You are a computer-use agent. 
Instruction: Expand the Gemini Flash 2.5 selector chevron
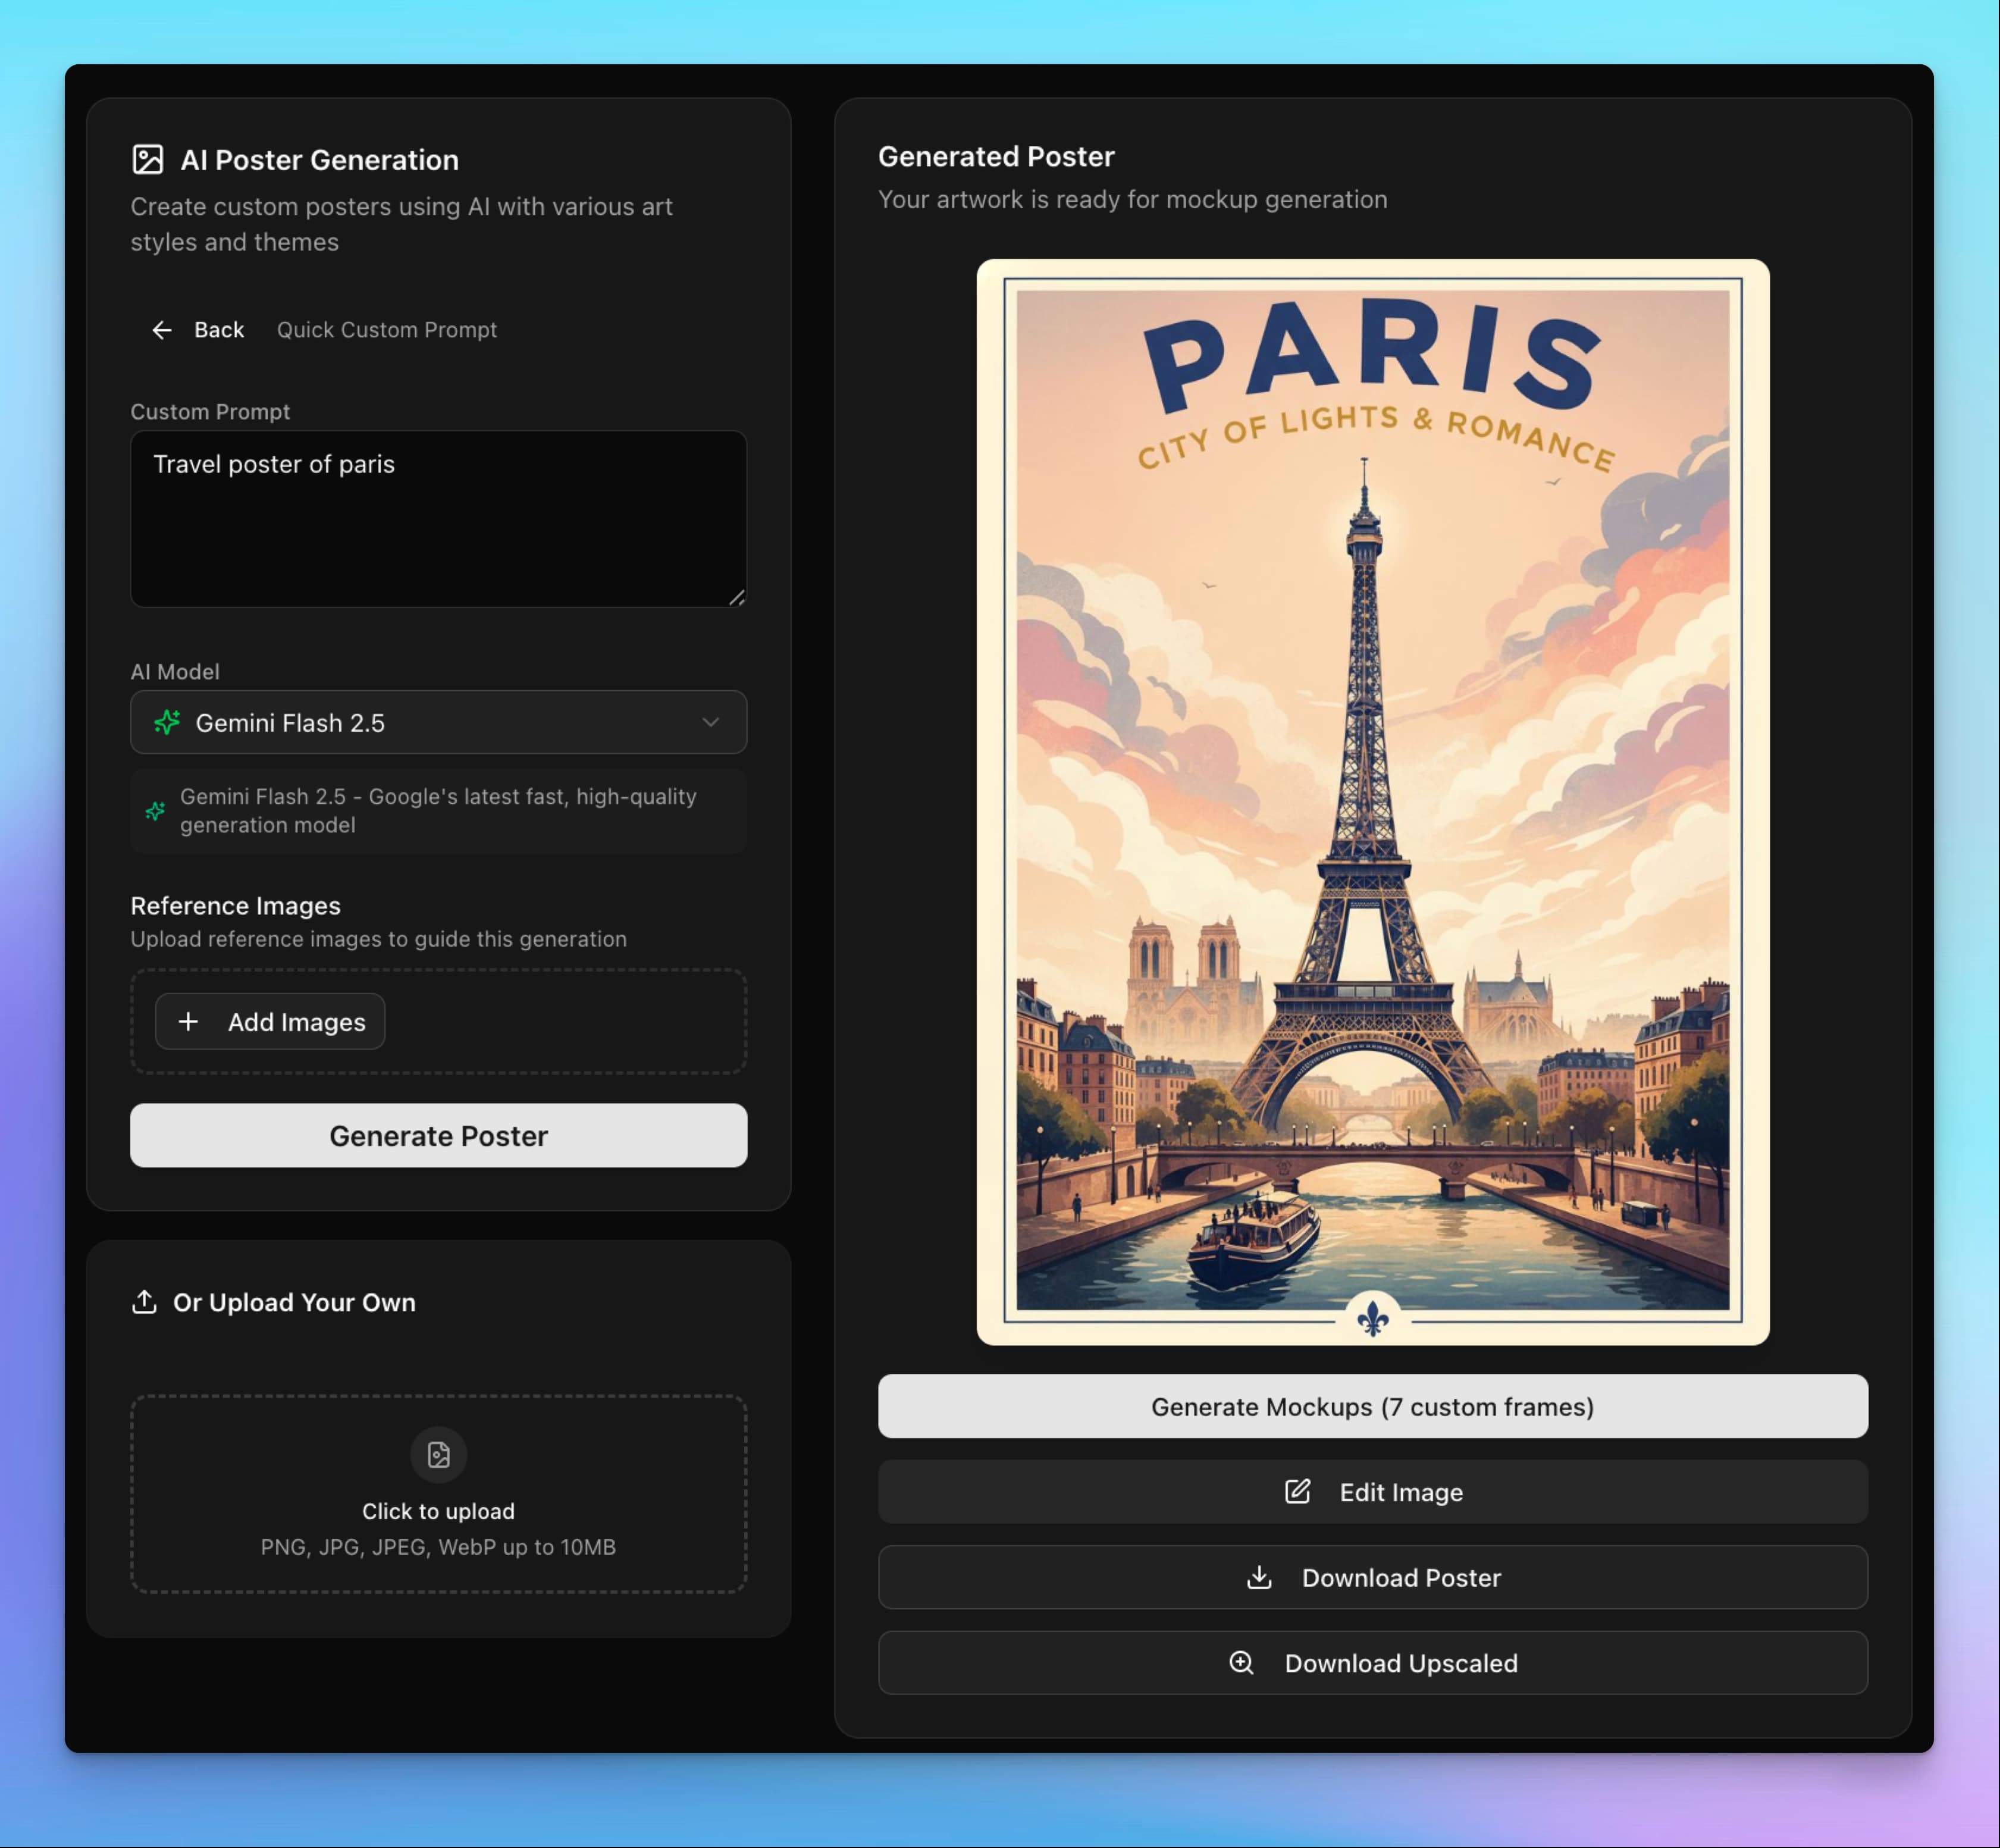(x=711, y=722)
